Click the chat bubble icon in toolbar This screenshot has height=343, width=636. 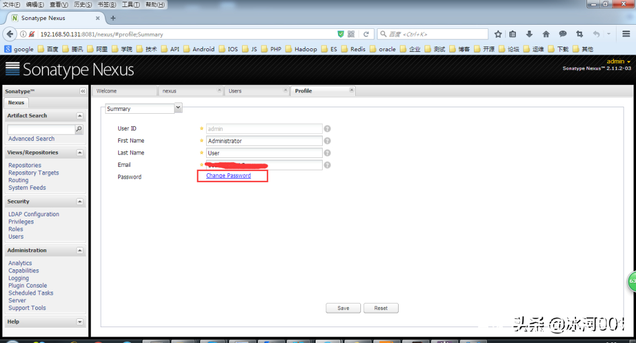pyautogui.click(x=562, y=34)
